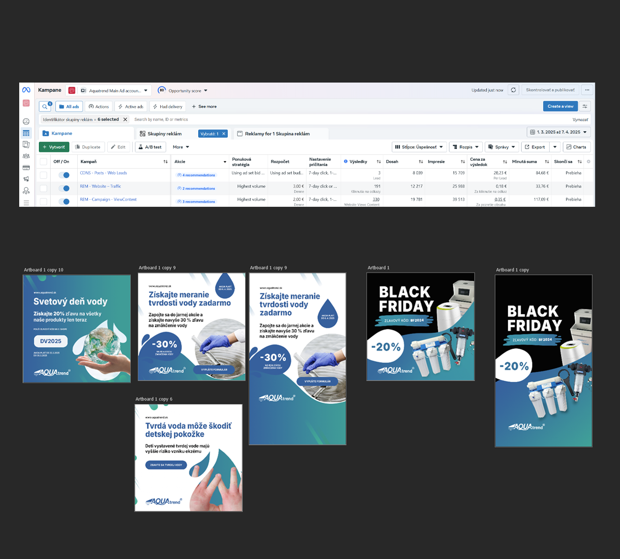Image resolution: width=620 pixels, height=559 pixels.
Task: Sort by Skončí sa column arrows
Action: point(580,162)
